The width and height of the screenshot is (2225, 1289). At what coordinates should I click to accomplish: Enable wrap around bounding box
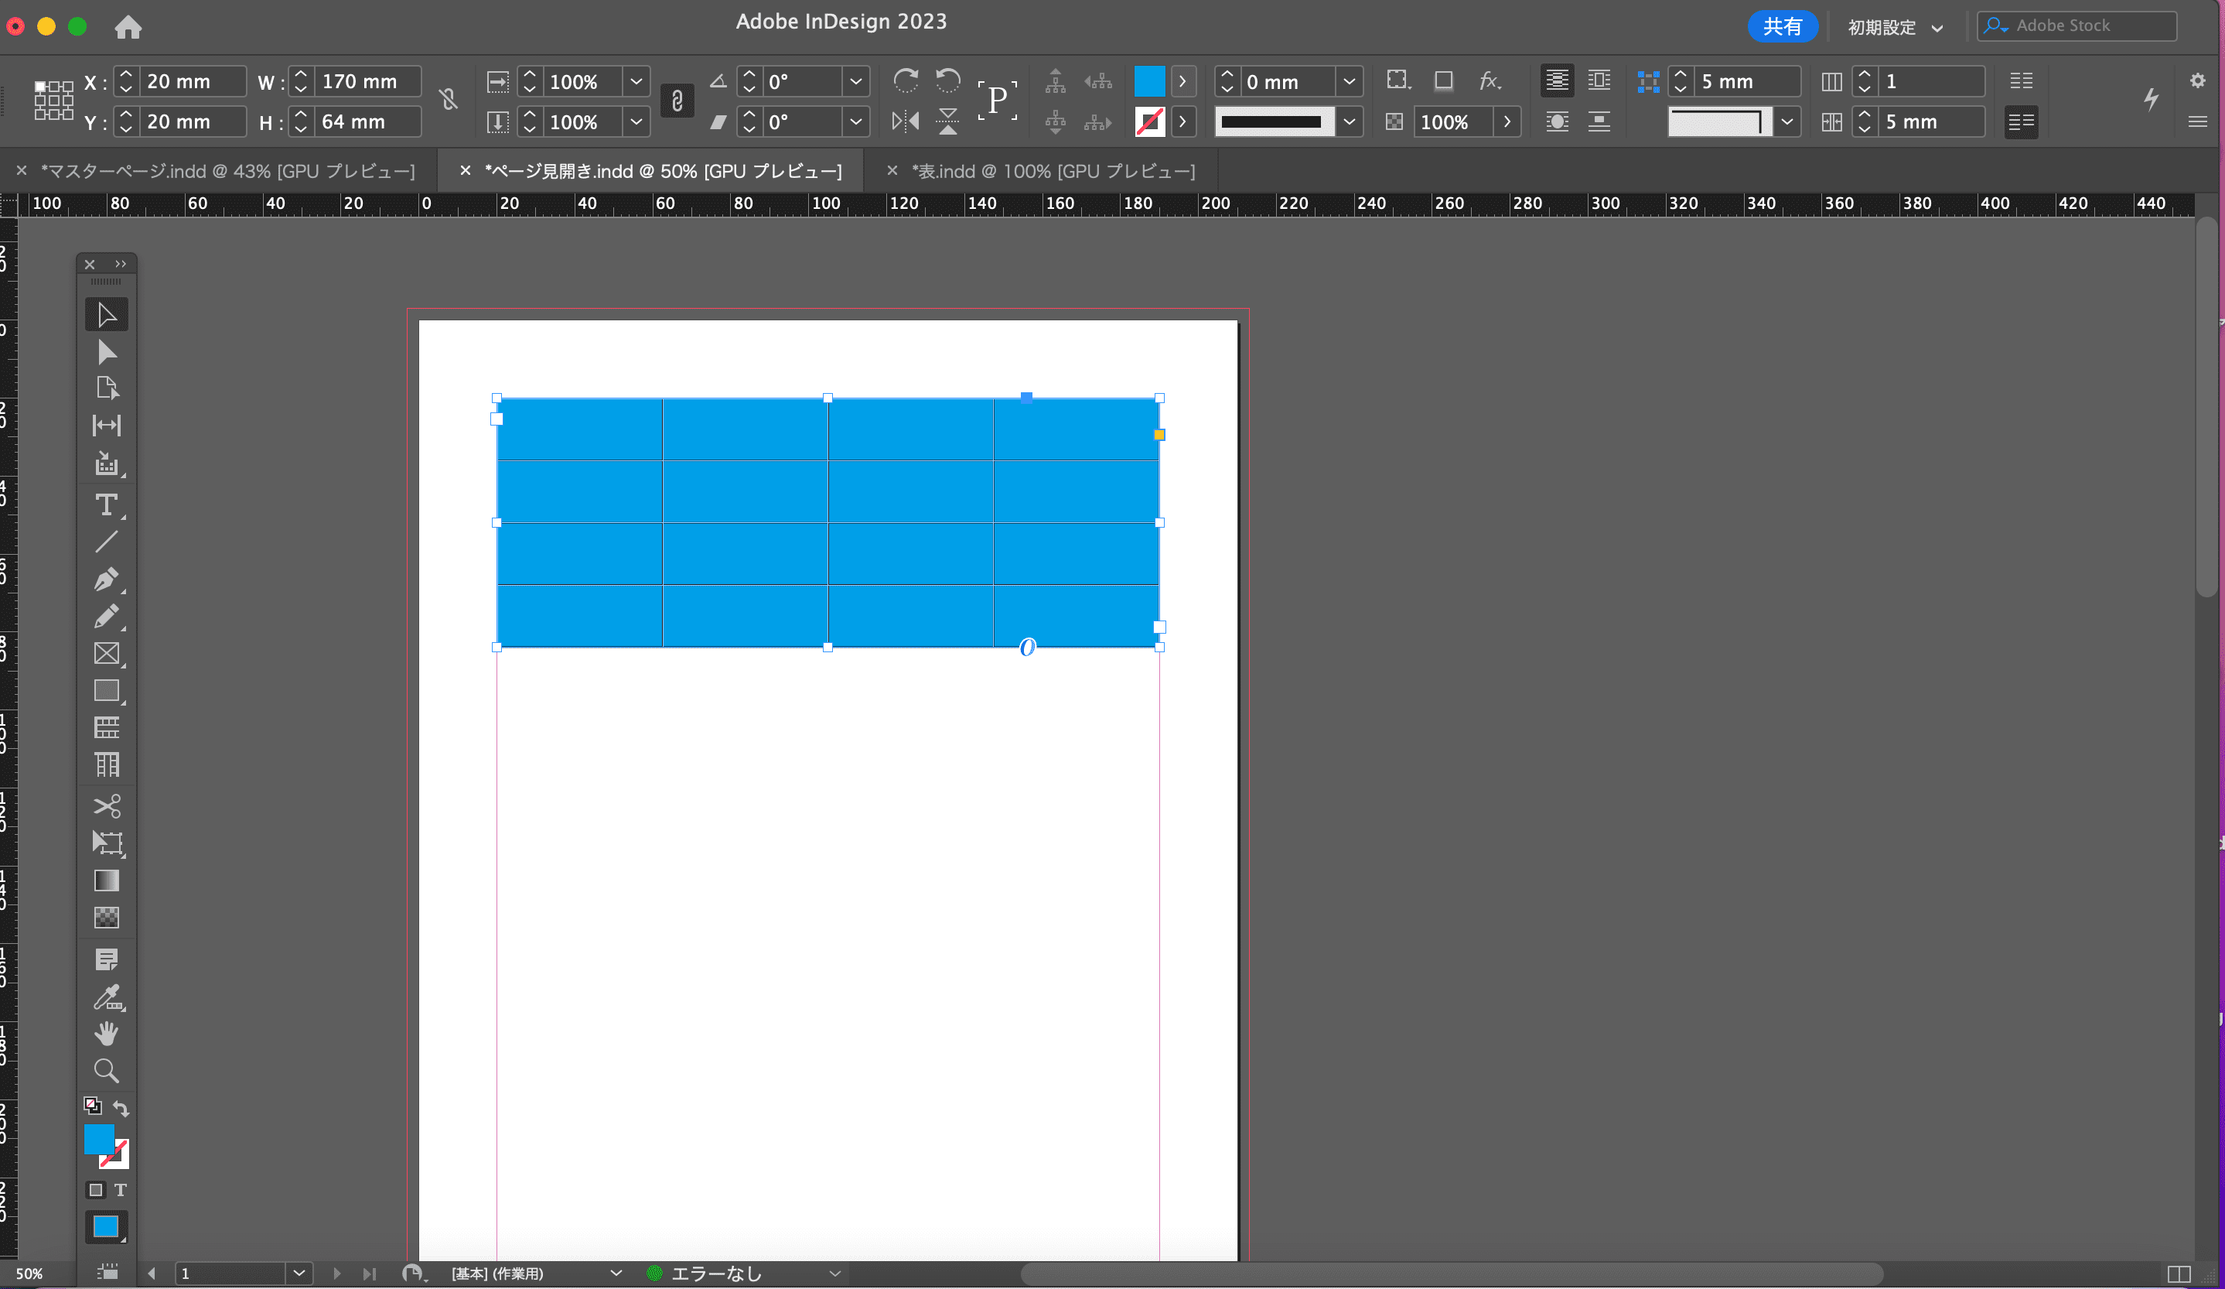point(1600,81)
